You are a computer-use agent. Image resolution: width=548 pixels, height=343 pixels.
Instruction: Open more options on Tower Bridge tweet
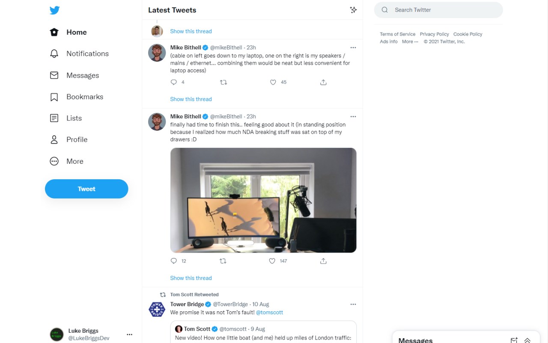tap(353, 304)
